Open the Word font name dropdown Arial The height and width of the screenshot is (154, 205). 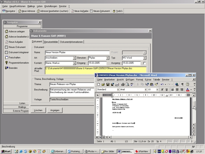coord(145,90)
